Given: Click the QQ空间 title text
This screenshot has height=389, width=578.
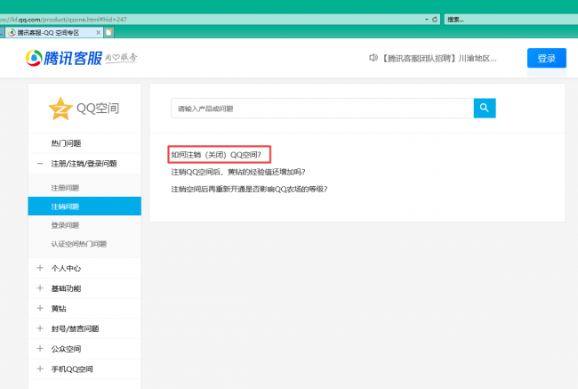Looking at the screenshot, I should (98, 109).
